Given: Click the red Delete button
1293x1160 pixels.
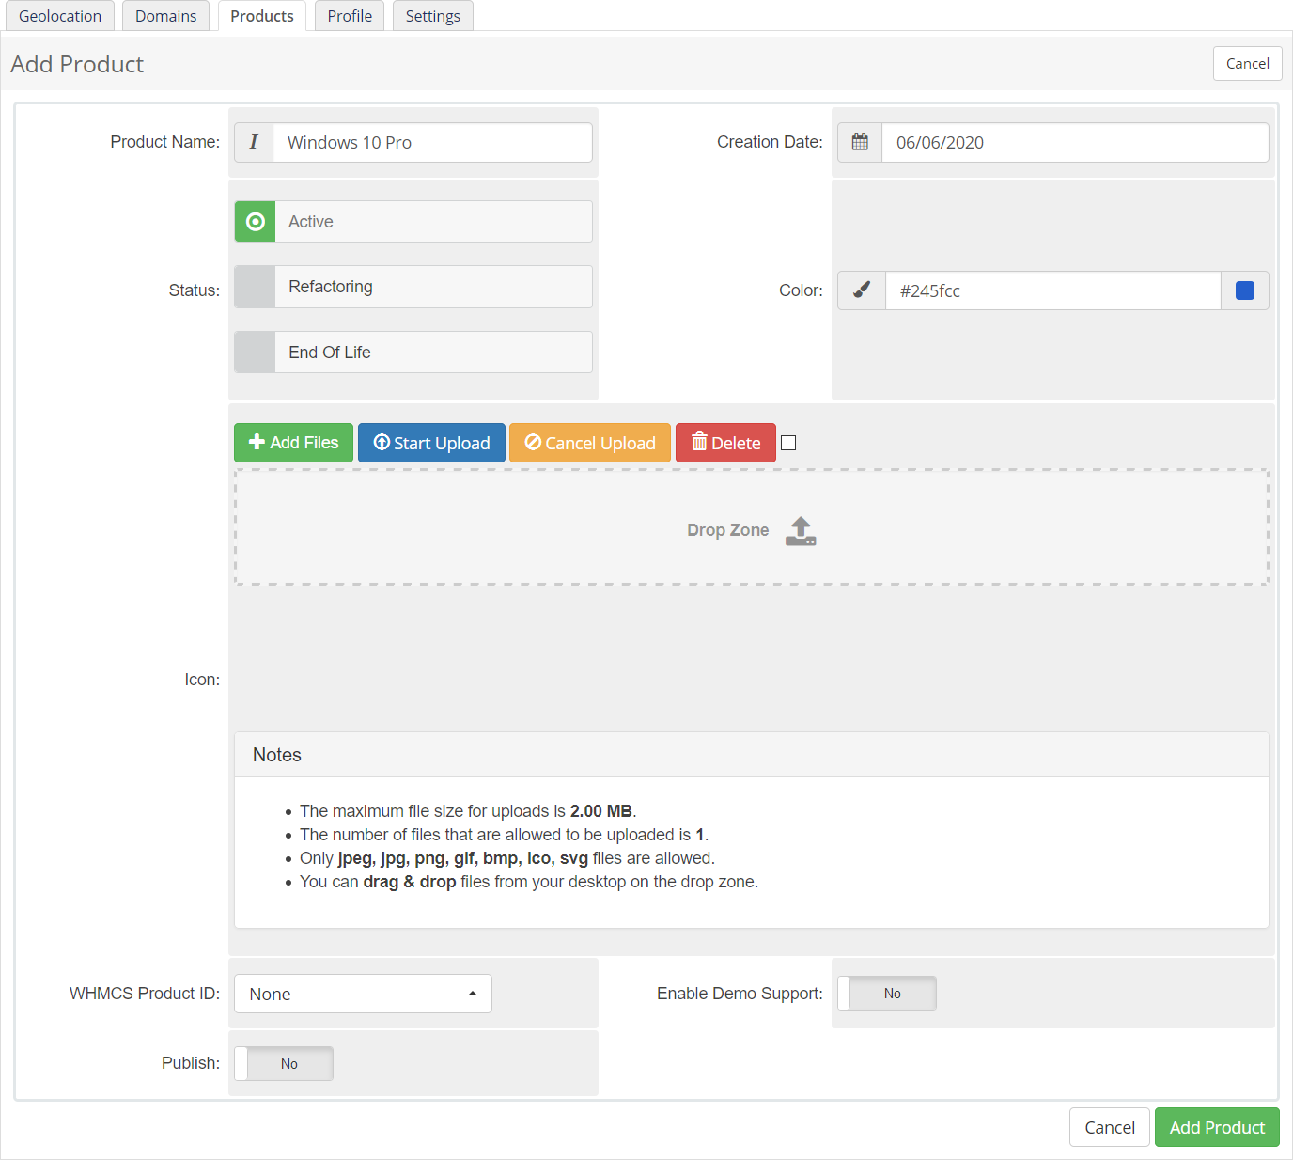Looking at the screenshot, I should click(x=725, y=443).
